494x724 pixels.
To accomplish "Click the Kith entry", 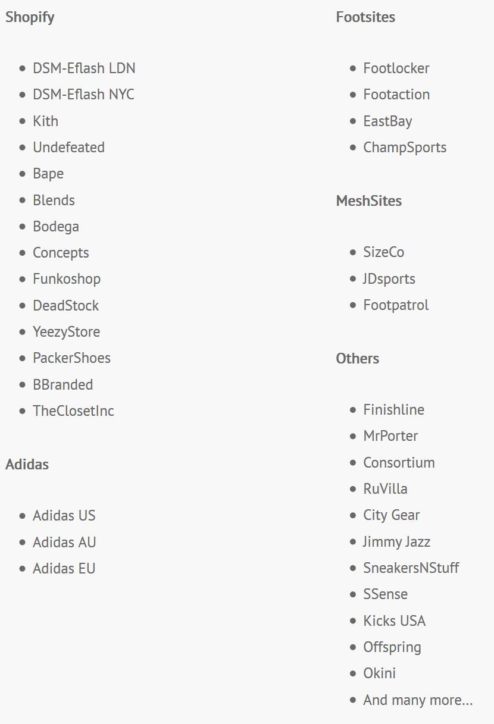I will tap(45, 121).
